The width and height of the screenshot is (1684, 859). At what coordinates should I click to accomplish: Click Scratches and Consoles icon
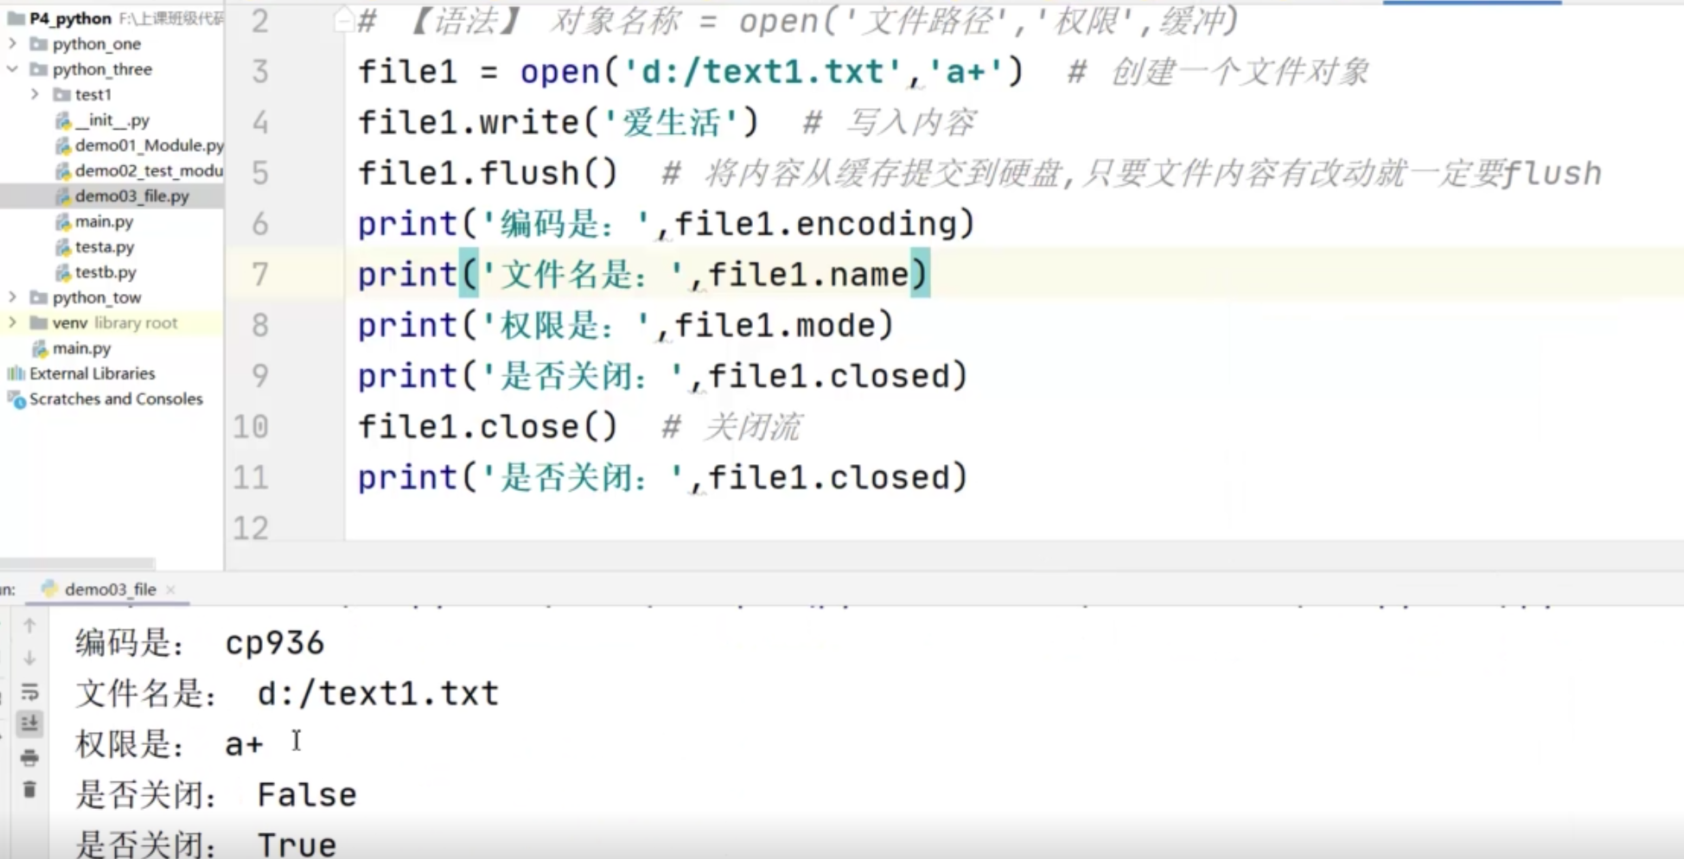tap(16, 399)
